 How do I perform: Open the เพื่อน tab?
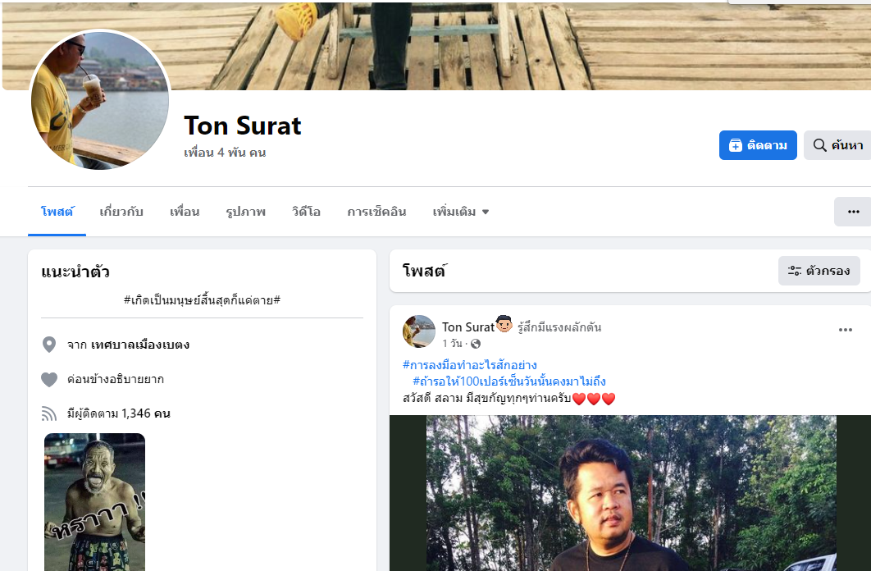coord(185,212)
